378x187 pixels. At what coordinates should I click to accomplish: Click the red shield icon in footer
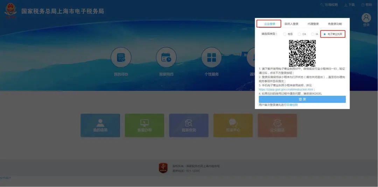[x=163, y=168]
